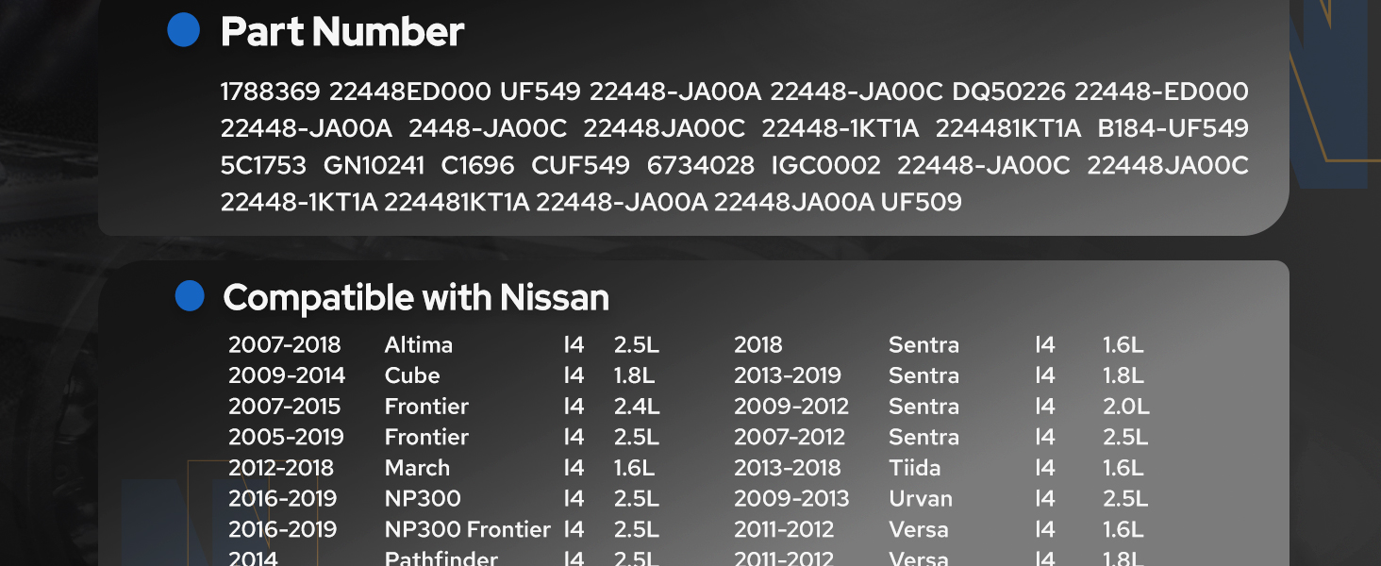
Task: Click the blue bullet beside Compatible with Nissan
Action: [190, 296]
